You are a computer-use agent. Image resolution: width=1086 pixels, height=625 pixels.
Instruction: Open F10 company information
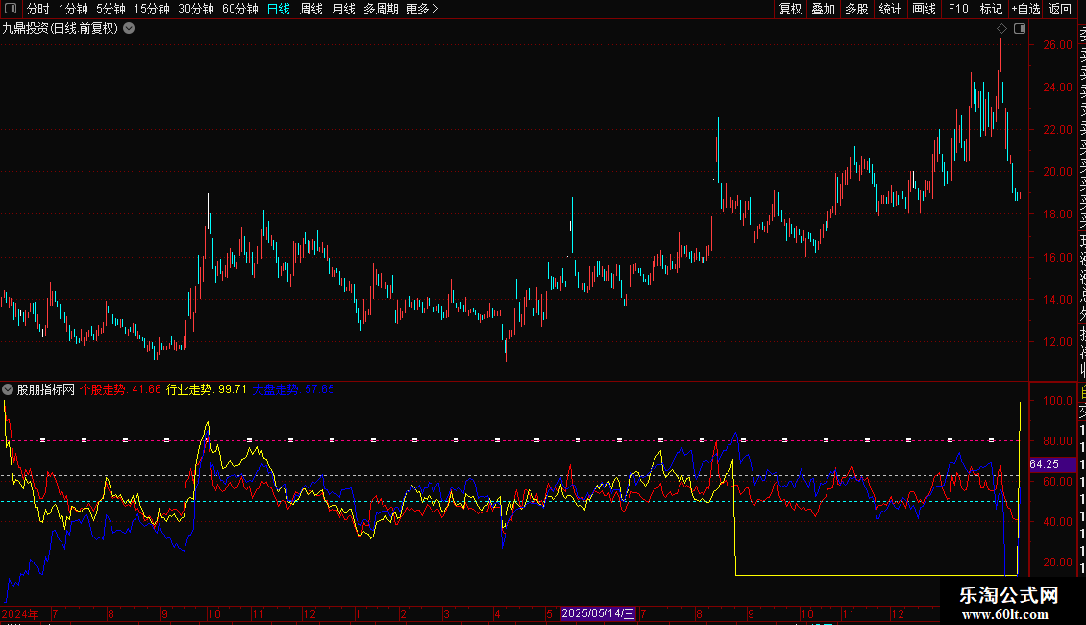[x=958, y=9]
